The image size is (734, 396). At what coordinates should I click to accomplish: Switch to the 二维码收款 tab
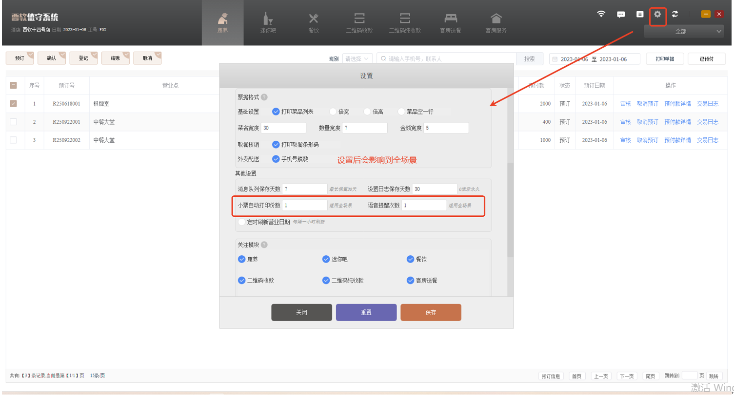[x=359, y=23]
